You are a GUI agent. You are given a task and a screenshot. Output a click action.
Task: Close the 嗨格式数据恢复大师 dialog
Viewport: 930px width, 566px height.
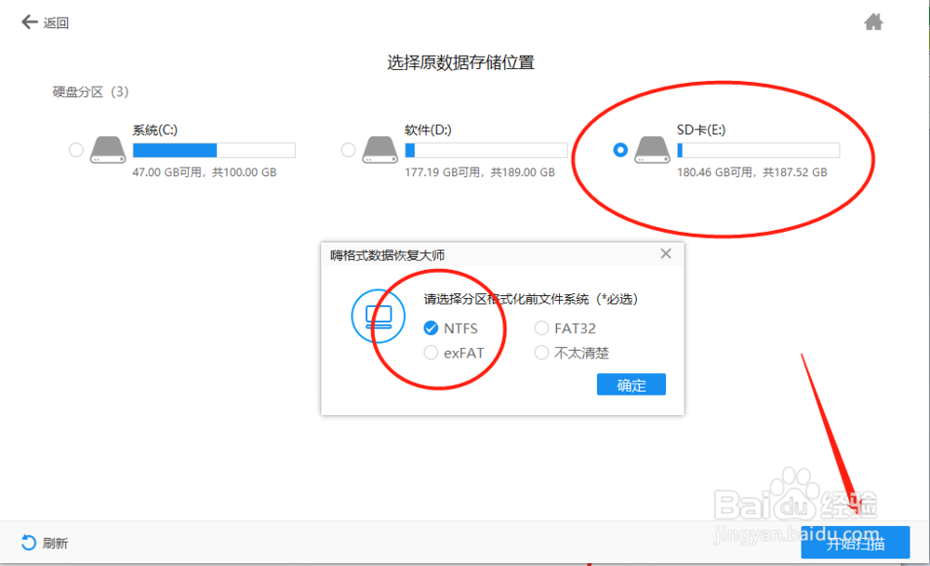point(666,253)
